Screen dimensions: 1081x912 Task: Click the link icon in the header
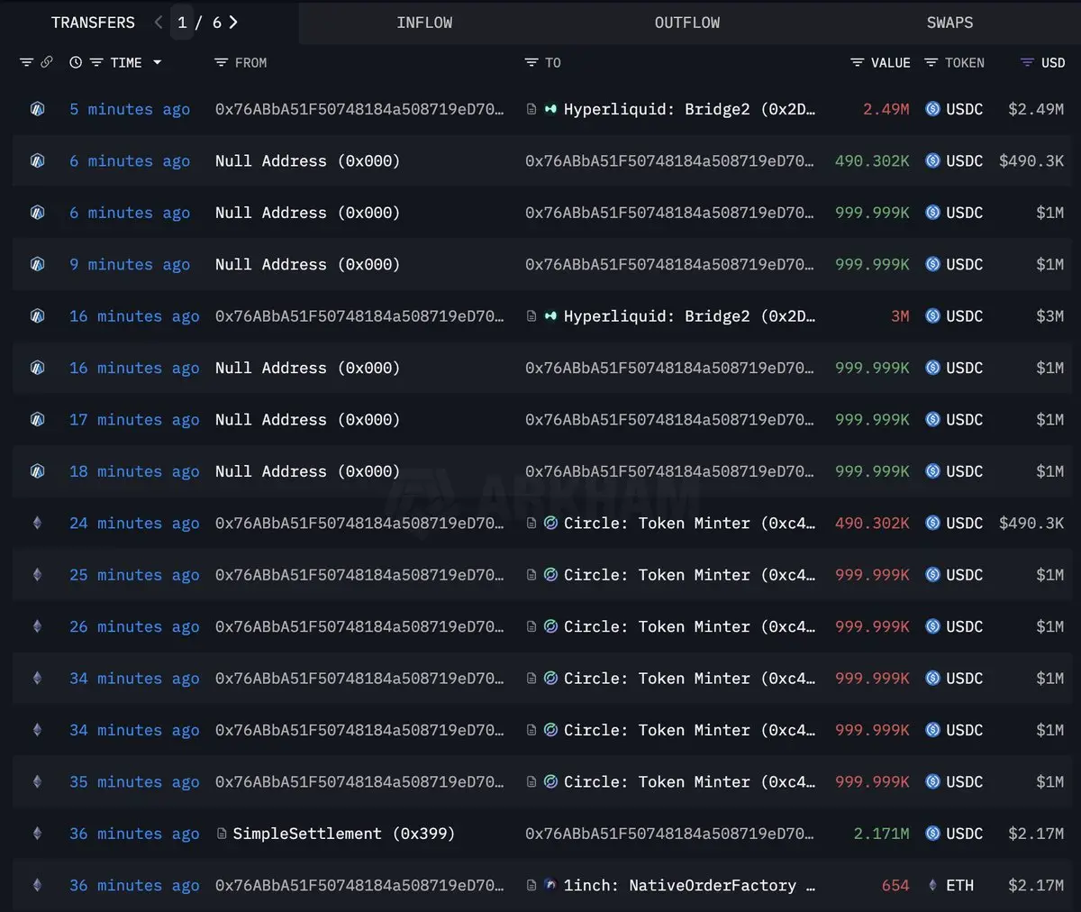pos(47,62)
